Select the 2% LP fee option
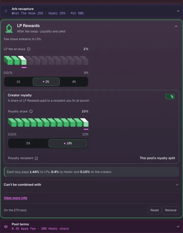 click(x=46, y=82)
